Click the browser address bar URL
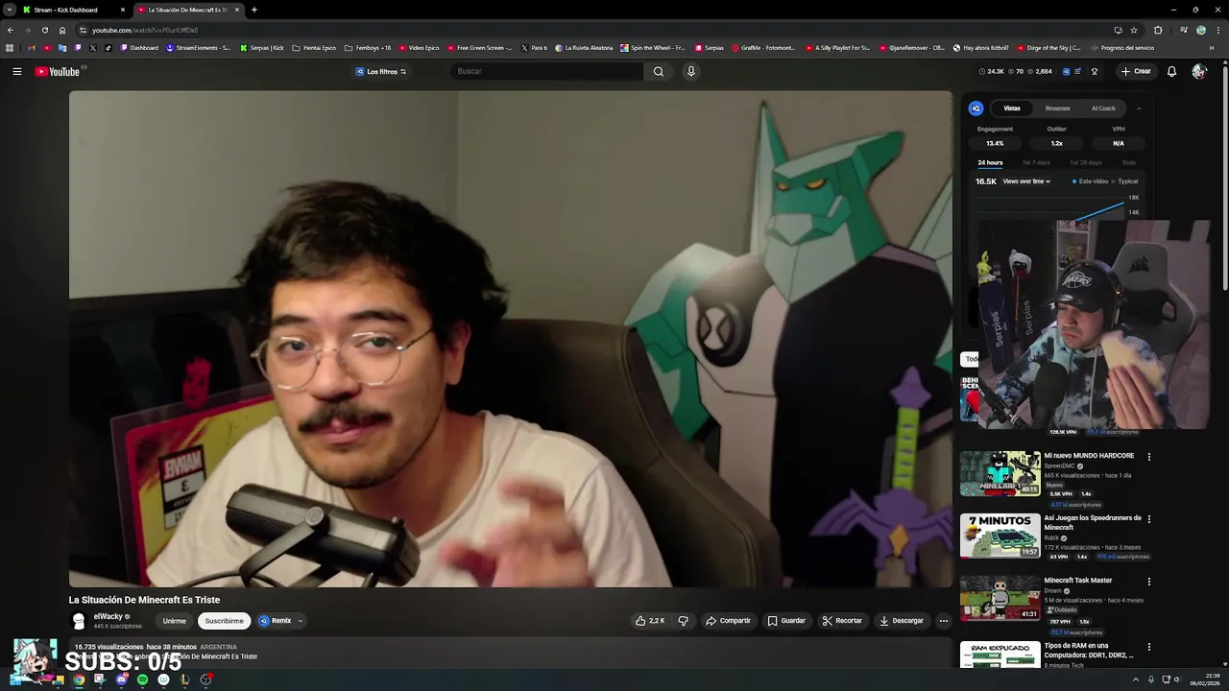Image resolution: width=1229 pixels, height=691 pixels. pyautogui.click(x=145, y=30)
